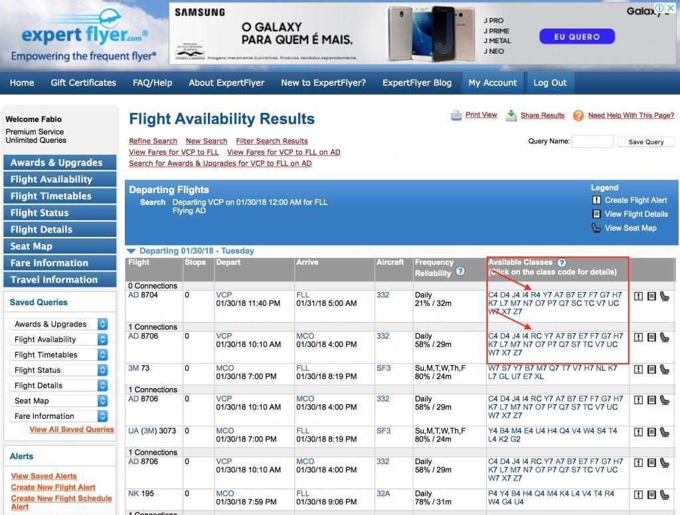The height and width of the screenshot is (515, 680).
Task: Click the Filter Search Results link
Action: coord(272,141)
